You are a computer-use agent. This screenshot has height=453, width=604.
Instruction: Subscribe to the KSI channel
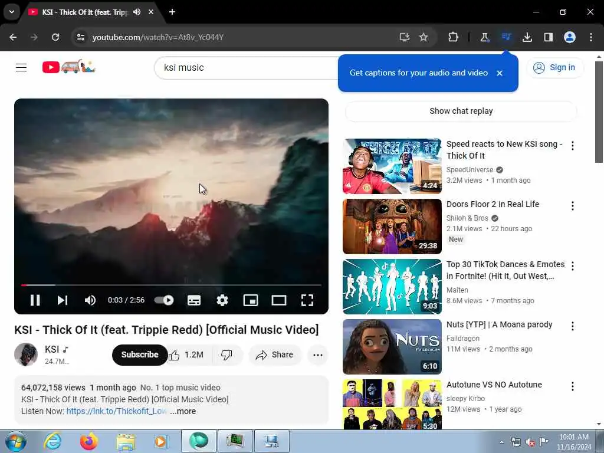coord(140,354)
